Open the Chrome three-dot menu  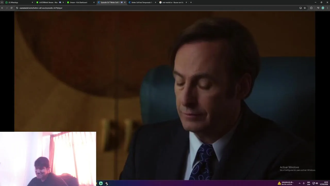pyautogui.click(x=327, y=8)
